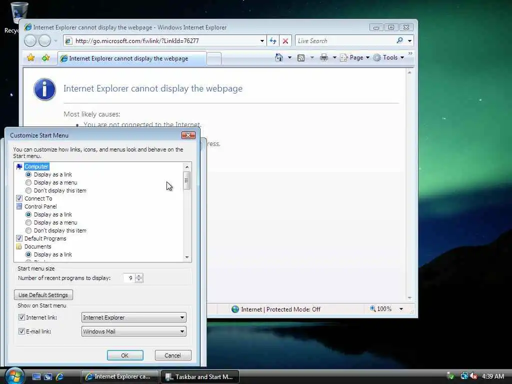Click the IE toolbar overflow chevron
Screen dimensions: 512x384
(410, 53)
